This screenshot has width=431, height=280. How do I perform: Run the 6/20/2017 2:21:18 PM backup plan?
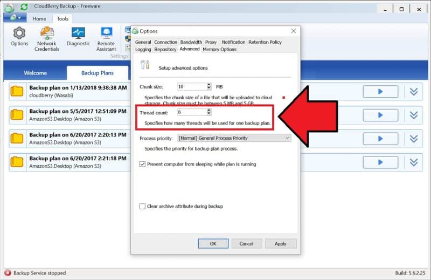380,162
